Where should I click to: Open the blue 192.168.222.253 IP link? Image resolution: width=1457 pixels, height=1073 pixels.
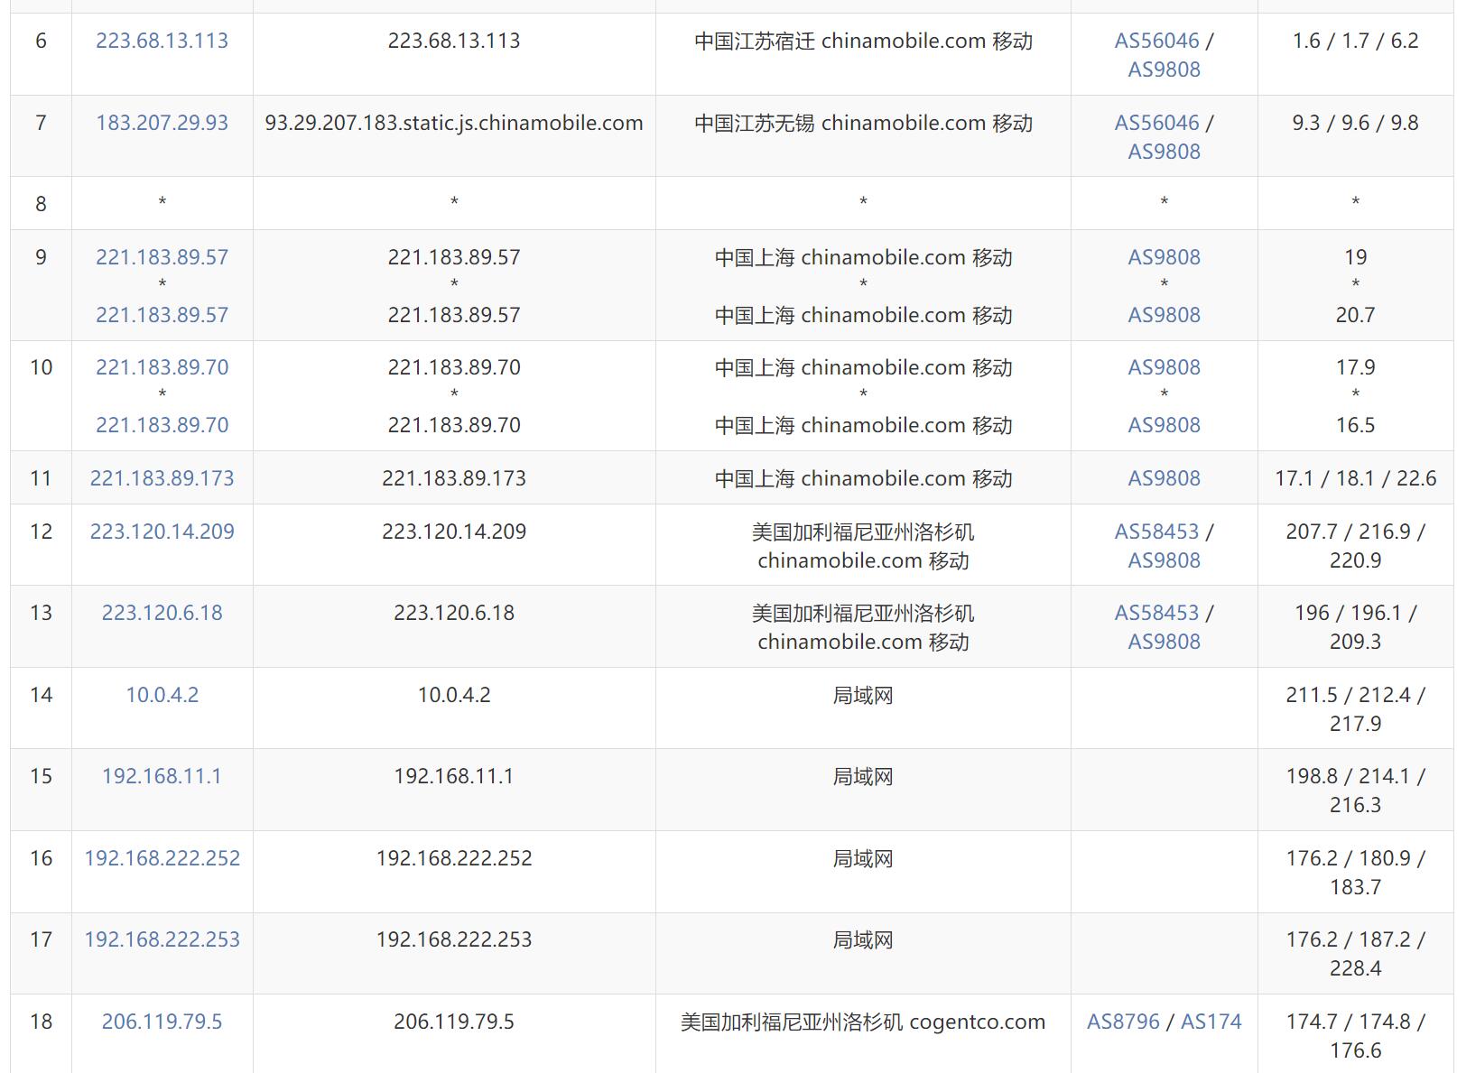(x=162, y=939)
